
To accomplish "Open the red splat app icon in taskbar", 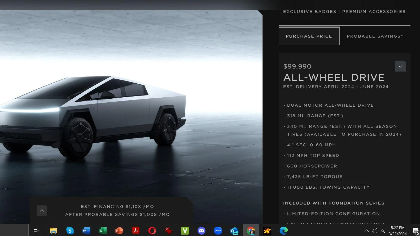I will [x=169, y=231].
